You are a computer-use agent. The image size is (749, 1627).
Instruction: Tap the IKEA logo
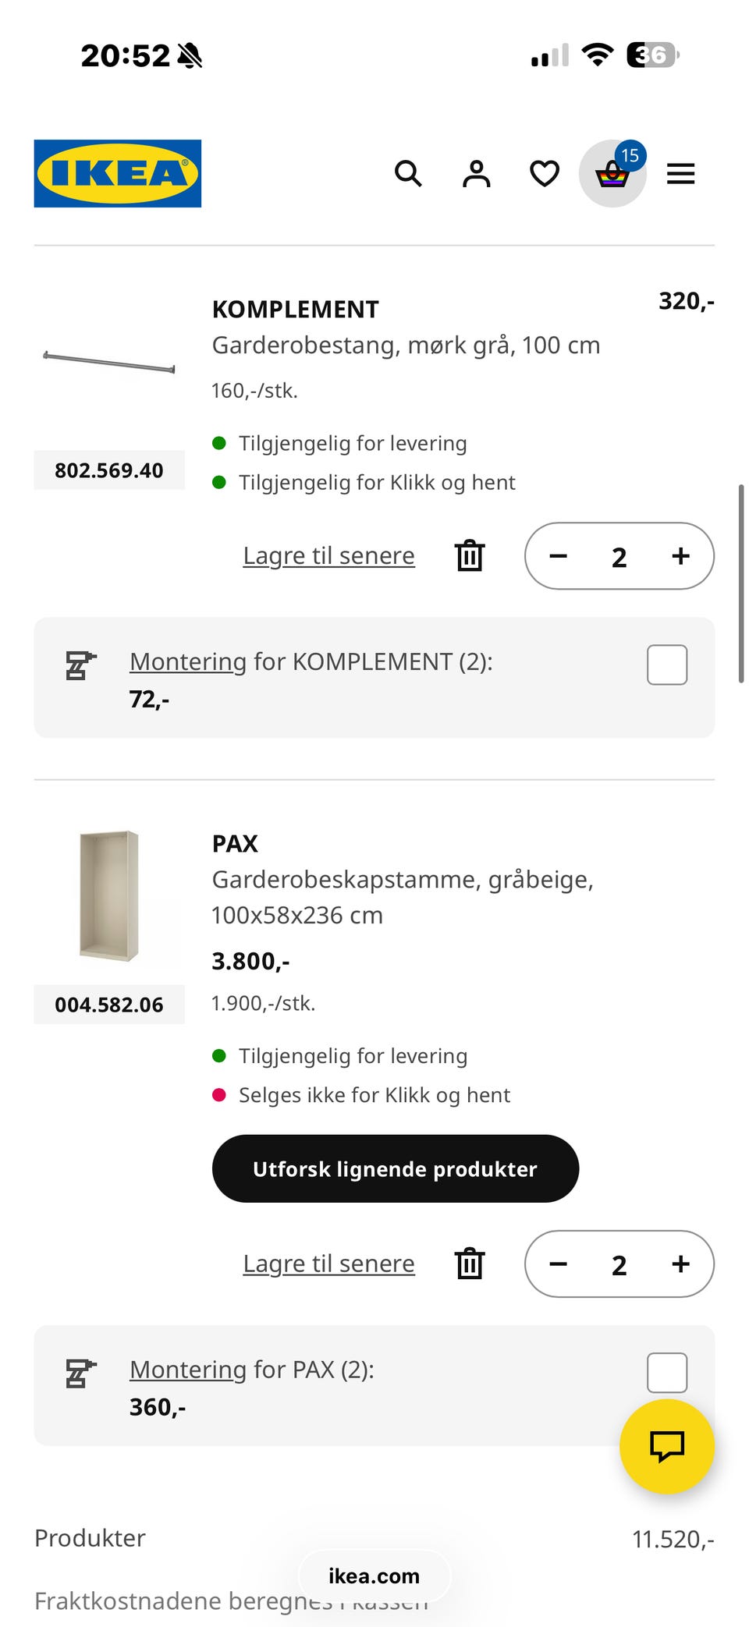coord(117,173)
